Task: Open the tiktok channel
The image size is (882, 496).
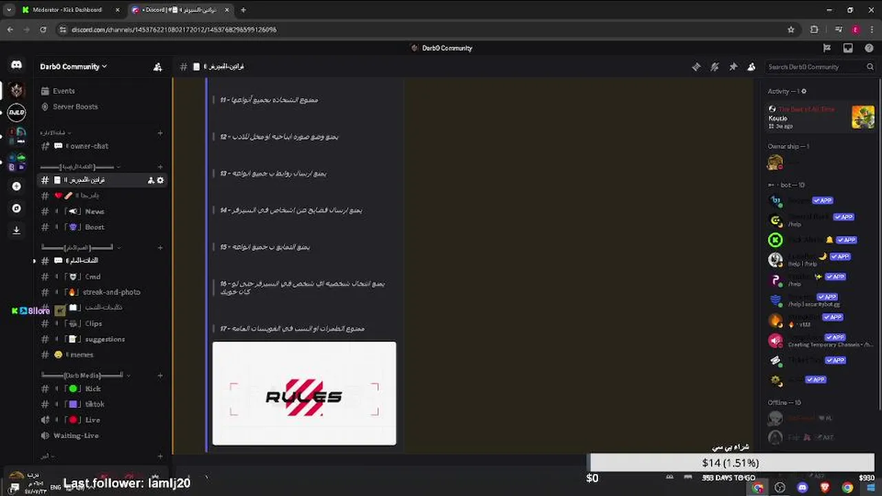Action: click(100, 404)
